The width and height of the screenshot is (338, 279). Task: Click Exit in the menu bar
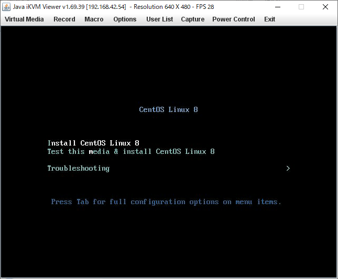(269, 19)
